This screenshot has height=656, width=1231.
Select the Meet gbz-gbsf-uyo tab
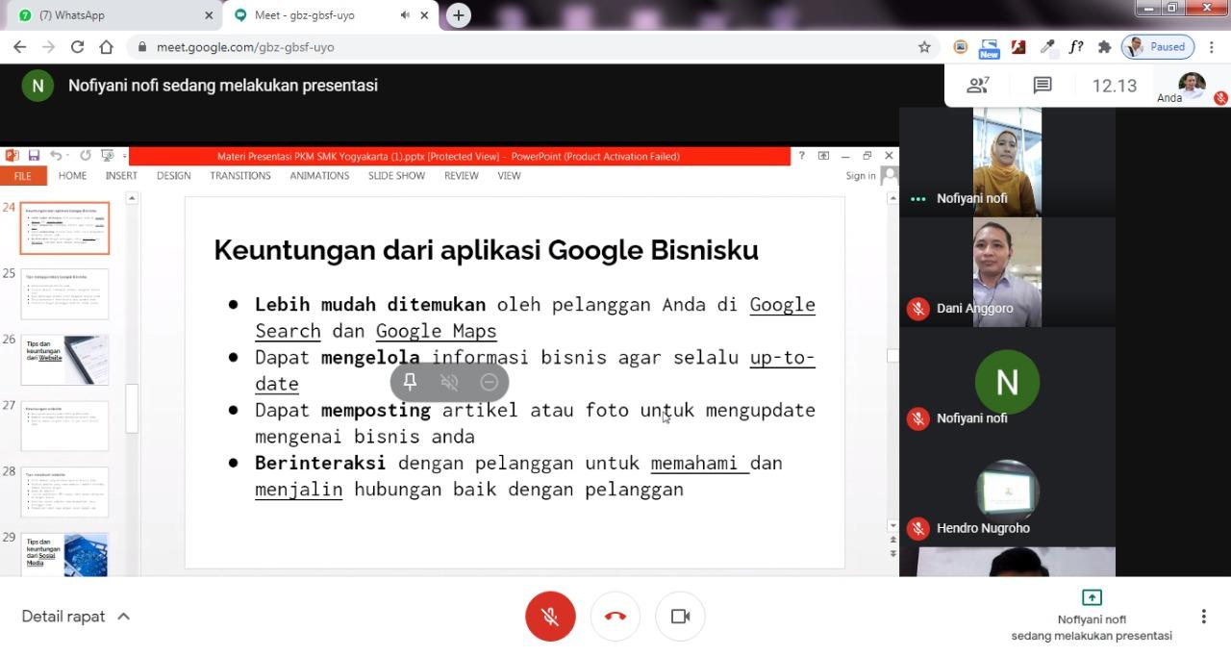[317, 15]
